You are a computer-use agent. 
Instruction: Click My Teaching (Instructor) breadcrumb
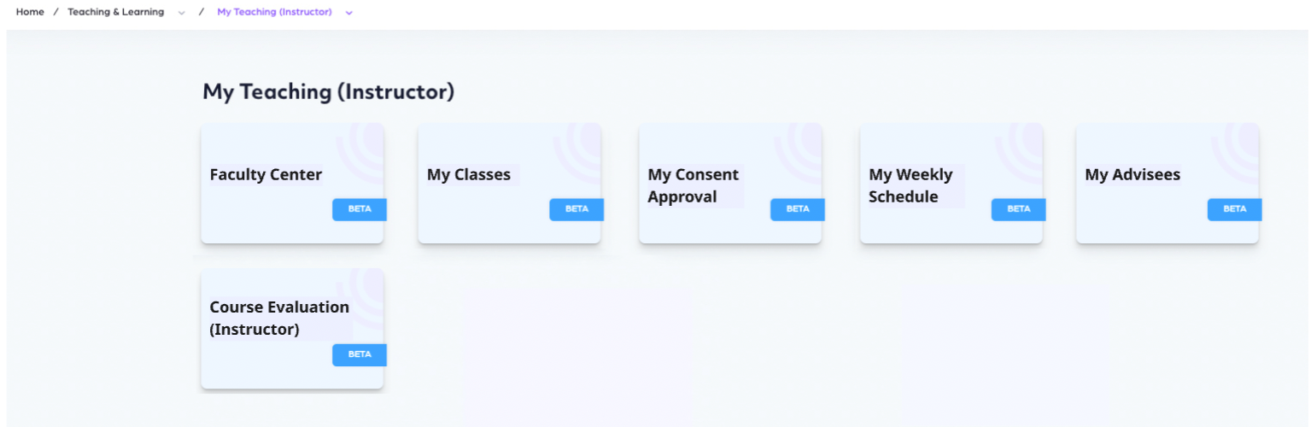click(274, 12)
